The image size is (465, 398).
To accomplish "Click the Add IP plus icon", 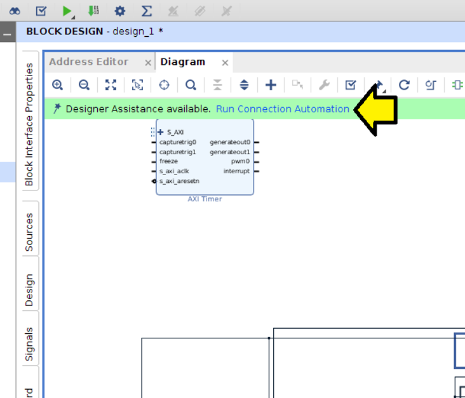I will click(271, 85).
